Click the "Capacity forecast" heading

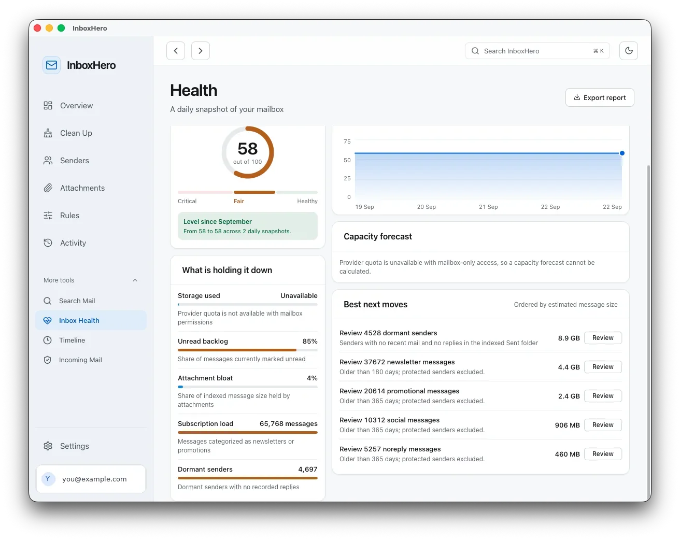[x=378, y=237]
